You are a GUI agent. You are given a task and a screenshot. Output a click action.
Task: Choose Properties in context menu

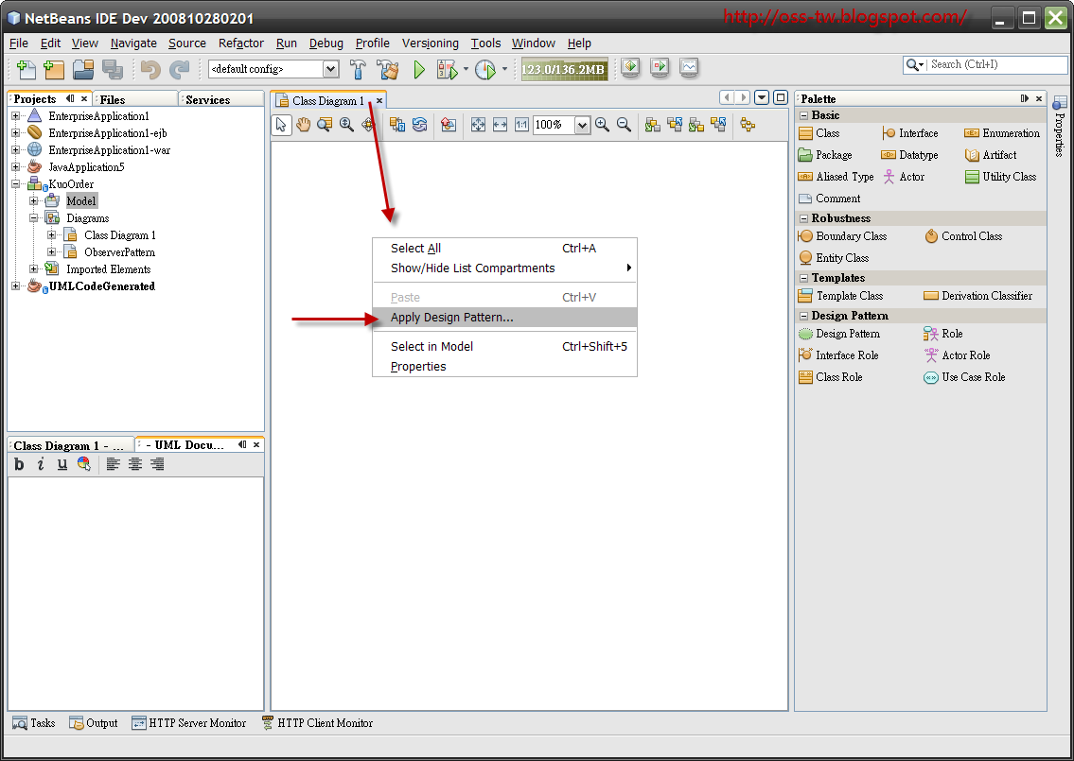(504, 367)
